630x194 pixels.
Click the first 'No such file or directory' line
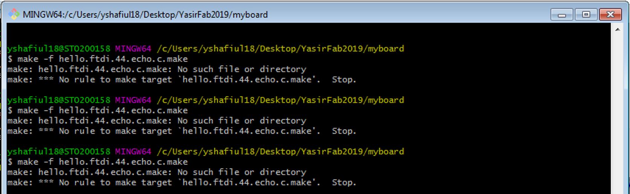(x=157, y=69)
